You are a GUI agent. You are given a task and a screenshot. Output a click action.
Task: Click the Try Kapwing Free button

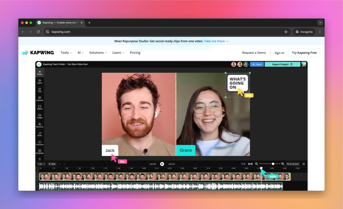304,53
